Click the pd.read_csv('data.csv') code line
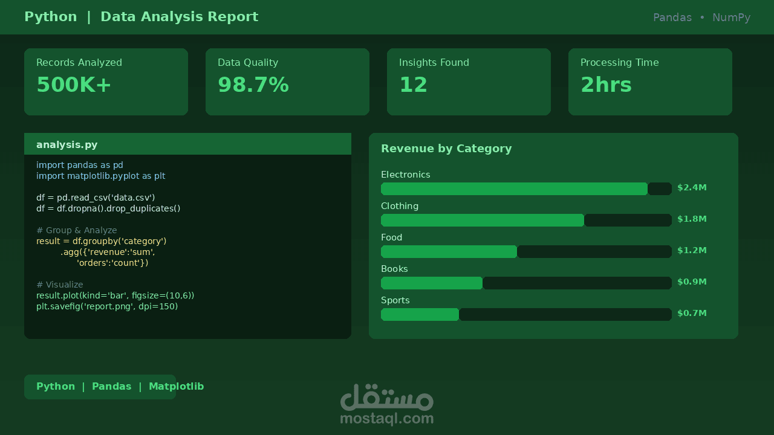This screenshot has width=774, height=435. coord(96,198)
